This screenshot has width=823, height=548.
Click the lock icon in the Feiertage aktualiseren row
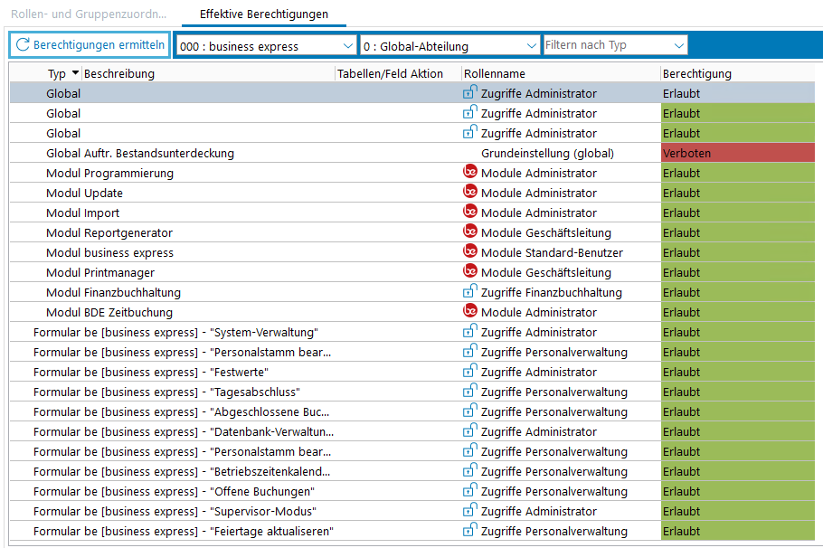coord(469,530)
